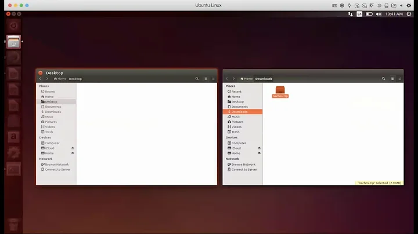Switch Desktop window to grid view

click(213, 79)
